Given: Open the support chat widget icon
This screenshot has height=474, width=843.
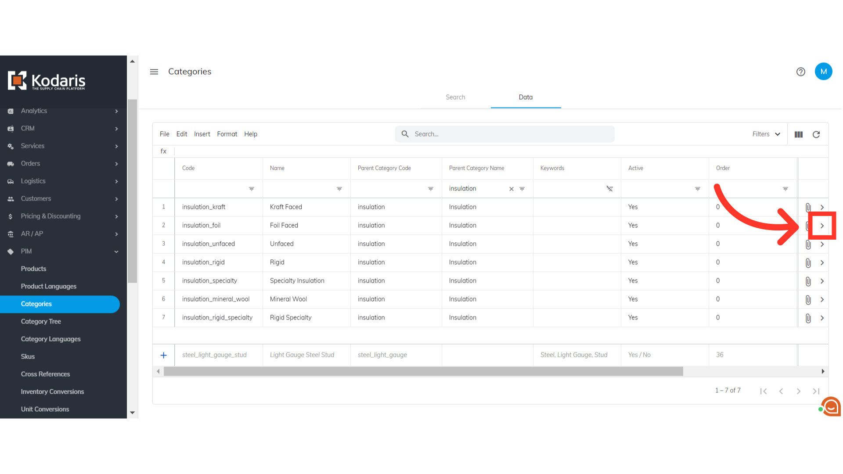Looking at the screenshot, I should coord(831,407).
